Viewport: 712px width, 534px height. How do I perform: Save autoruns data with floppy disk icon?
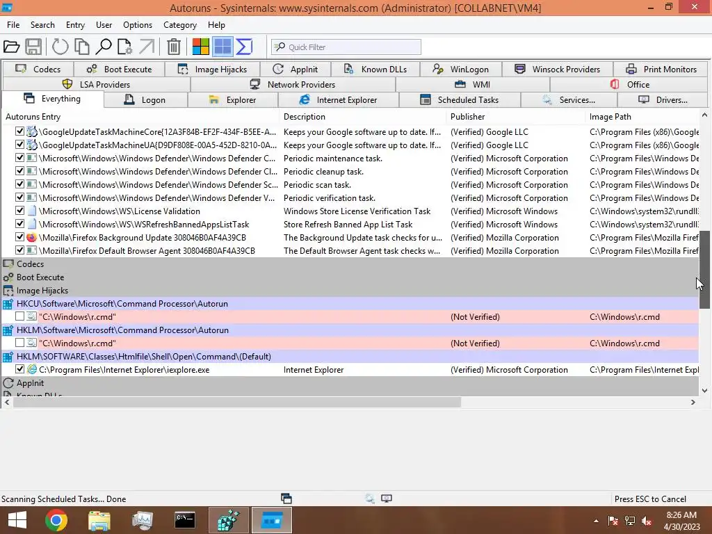click(33, 47)
